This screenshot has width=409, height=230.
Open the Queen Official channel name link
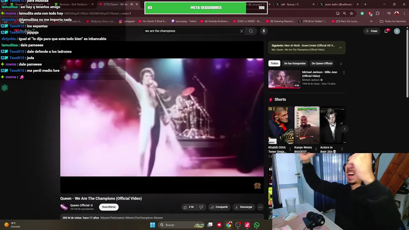click(x=80, y=205)
